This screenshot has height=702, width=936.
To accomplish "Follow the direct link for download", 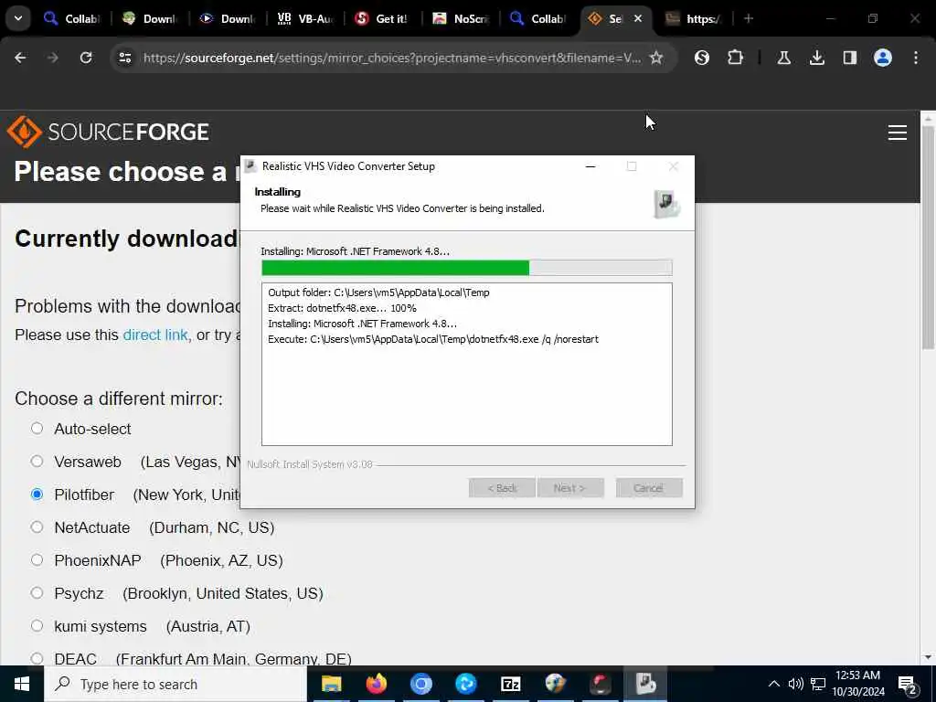I will tap(155, 335).
